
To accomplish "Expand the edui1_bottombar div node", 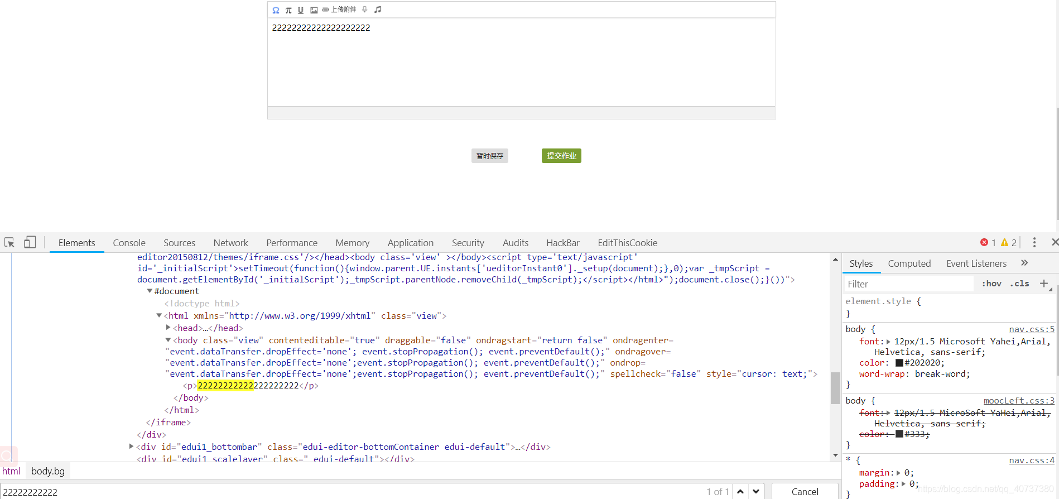I will 131,447.
